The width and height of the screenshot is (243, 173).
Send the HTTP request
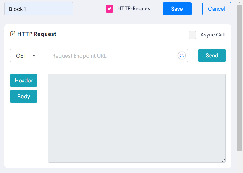click(212, 55)
